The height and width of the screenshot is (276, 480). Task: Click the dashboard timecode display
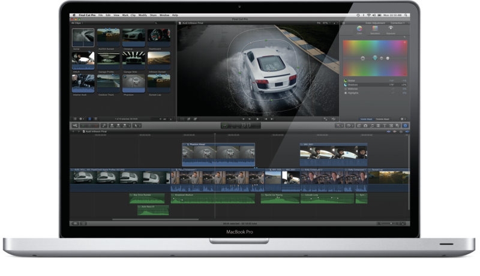241,125
